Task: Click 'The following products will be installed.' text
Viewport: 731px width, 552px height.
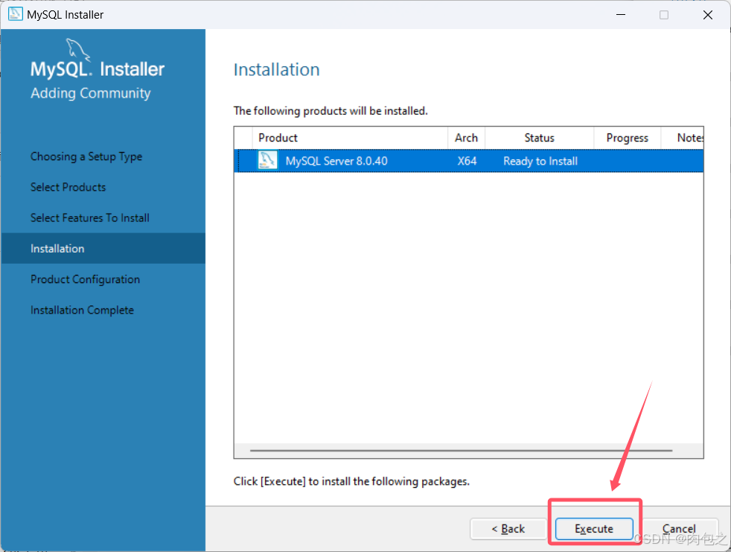Action: [331, 111]
